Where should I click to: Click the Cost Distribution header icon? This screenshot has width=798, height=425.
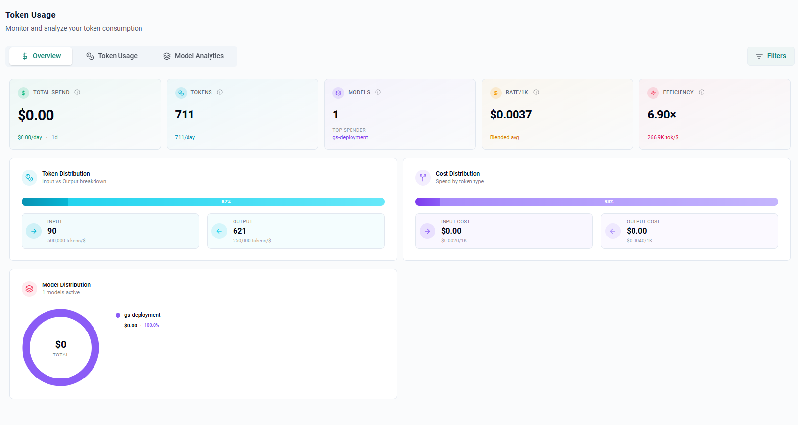pos(423,178)
